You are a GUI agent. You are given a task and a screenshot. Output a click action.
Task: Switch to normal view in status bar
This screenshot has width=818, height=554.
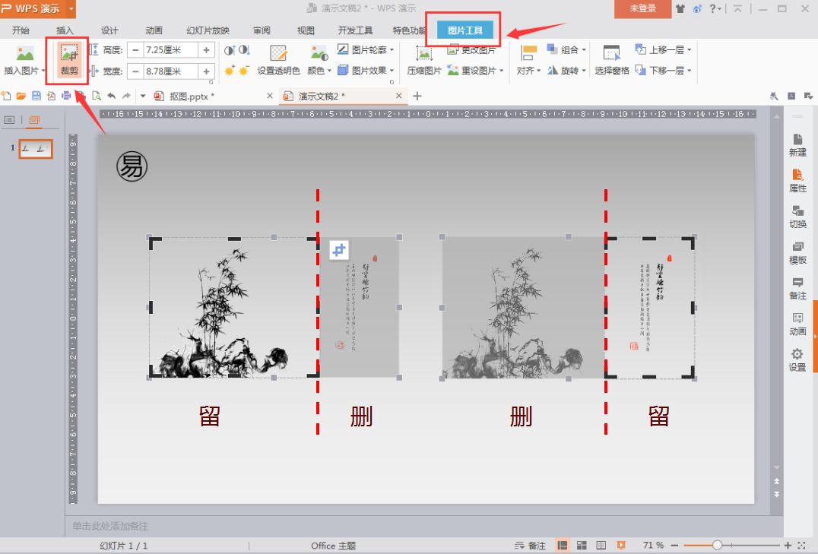click(563, 545)
